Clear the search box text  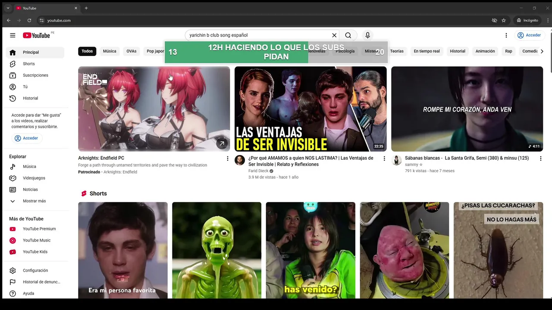334,35
